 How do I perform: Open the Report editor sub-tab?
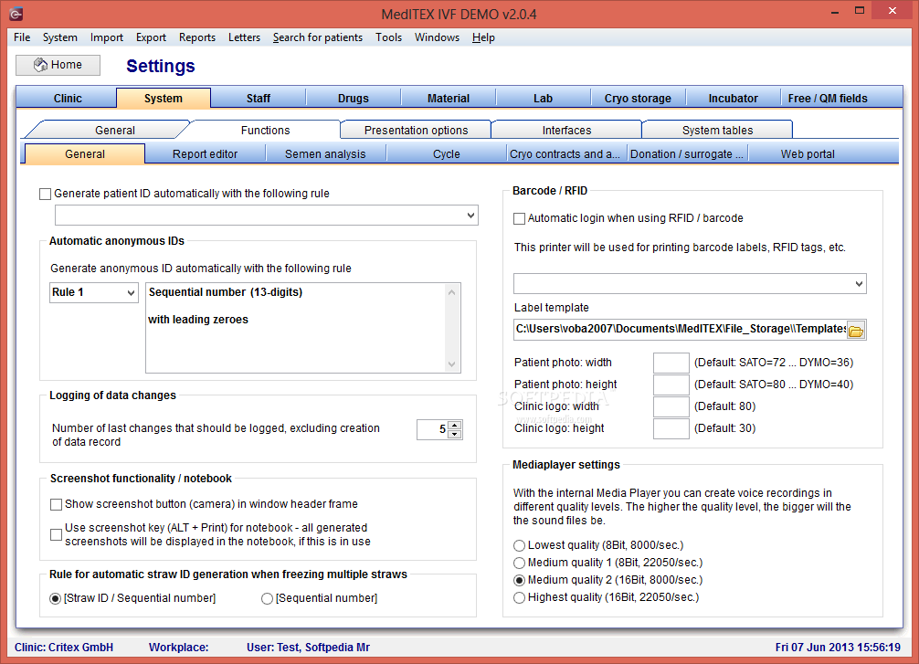pyautogui.click(x=206, y=154)
